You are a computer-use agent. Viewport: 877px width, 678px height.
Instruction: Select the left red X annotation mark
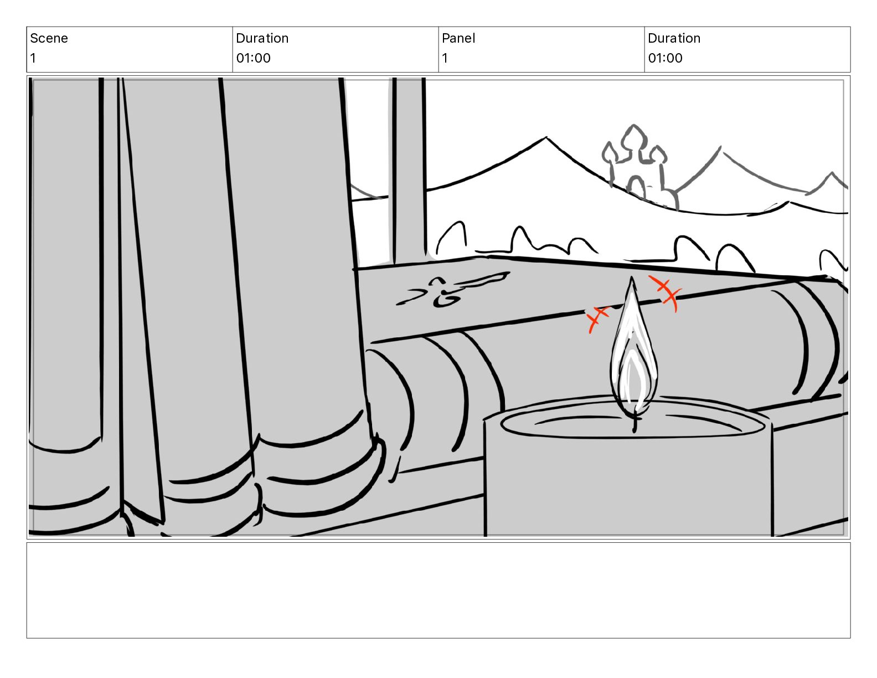point(597,319)
